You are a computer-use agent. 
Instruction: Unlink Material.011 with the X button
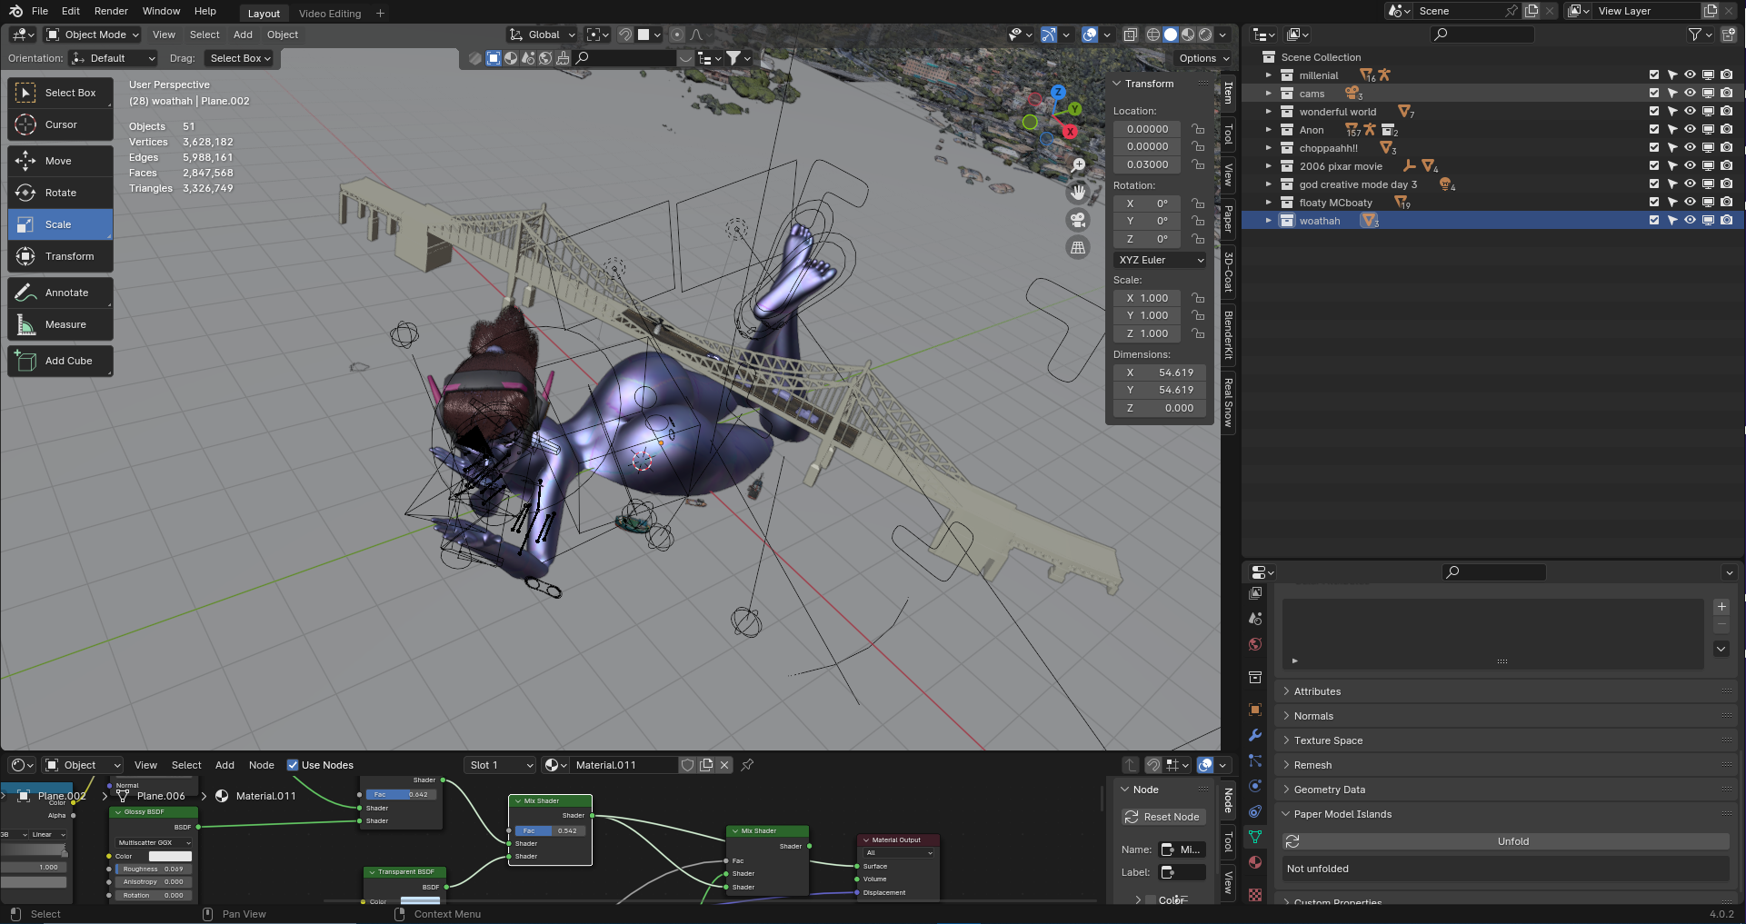click(724, 765)
